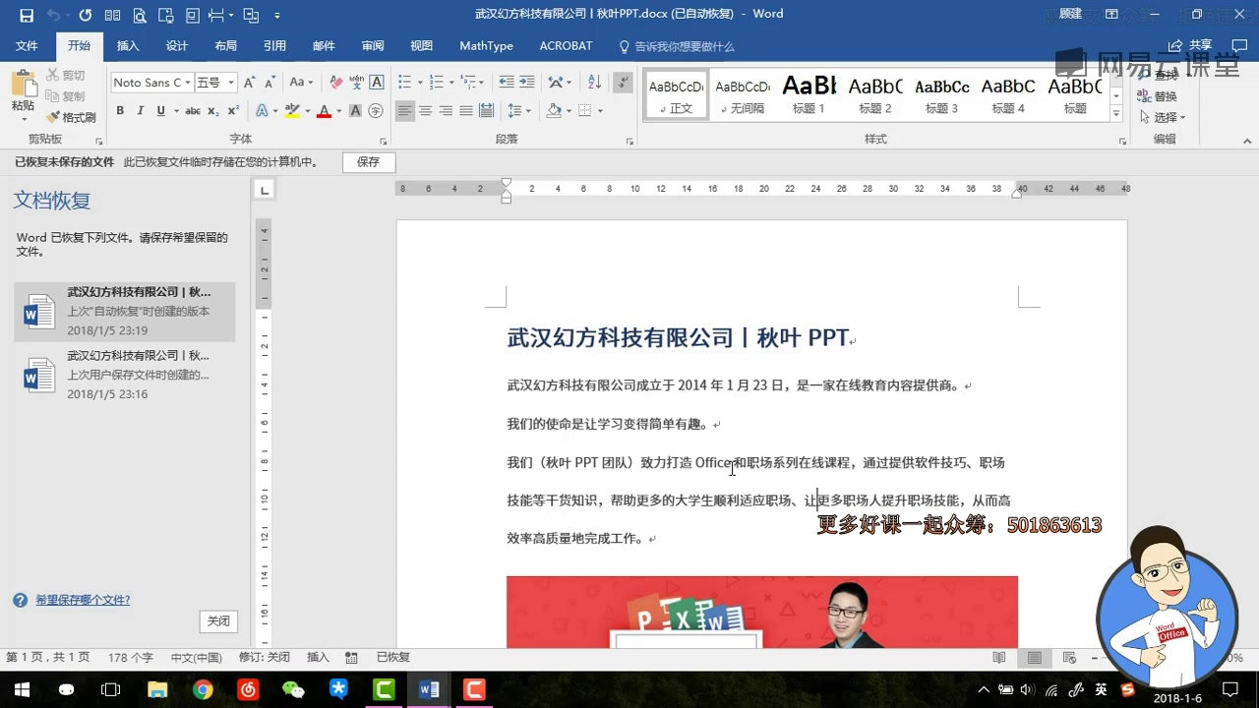Click the yellow text highlight color button
1259x708 pixels.
coord(291,111)
